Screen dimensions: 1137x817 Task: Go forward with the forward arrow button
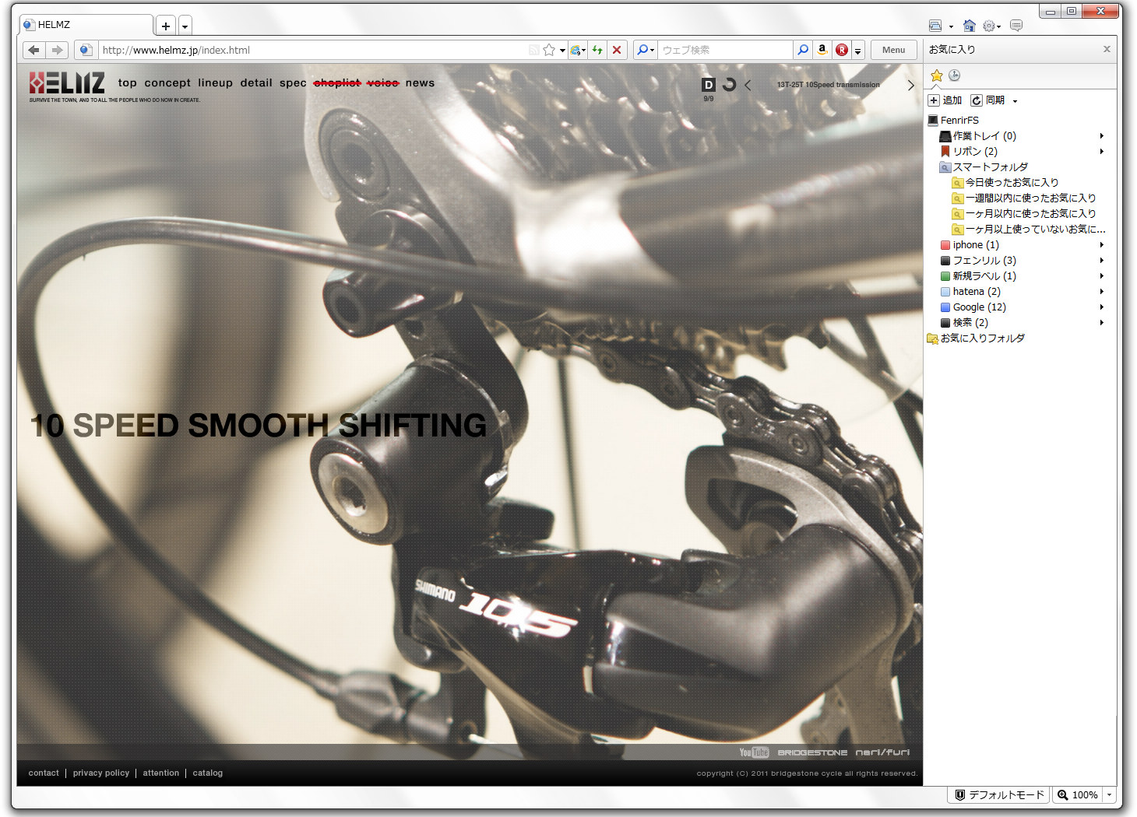coord(57,50)
